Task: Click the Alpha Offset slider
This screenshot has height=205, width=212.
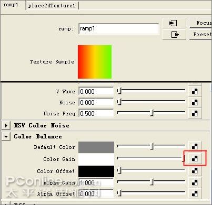Action: click(x=151, y=193)
